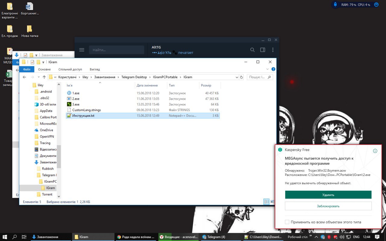Click RAM/CPU booster rocket widget

click(x=335, y=5)
